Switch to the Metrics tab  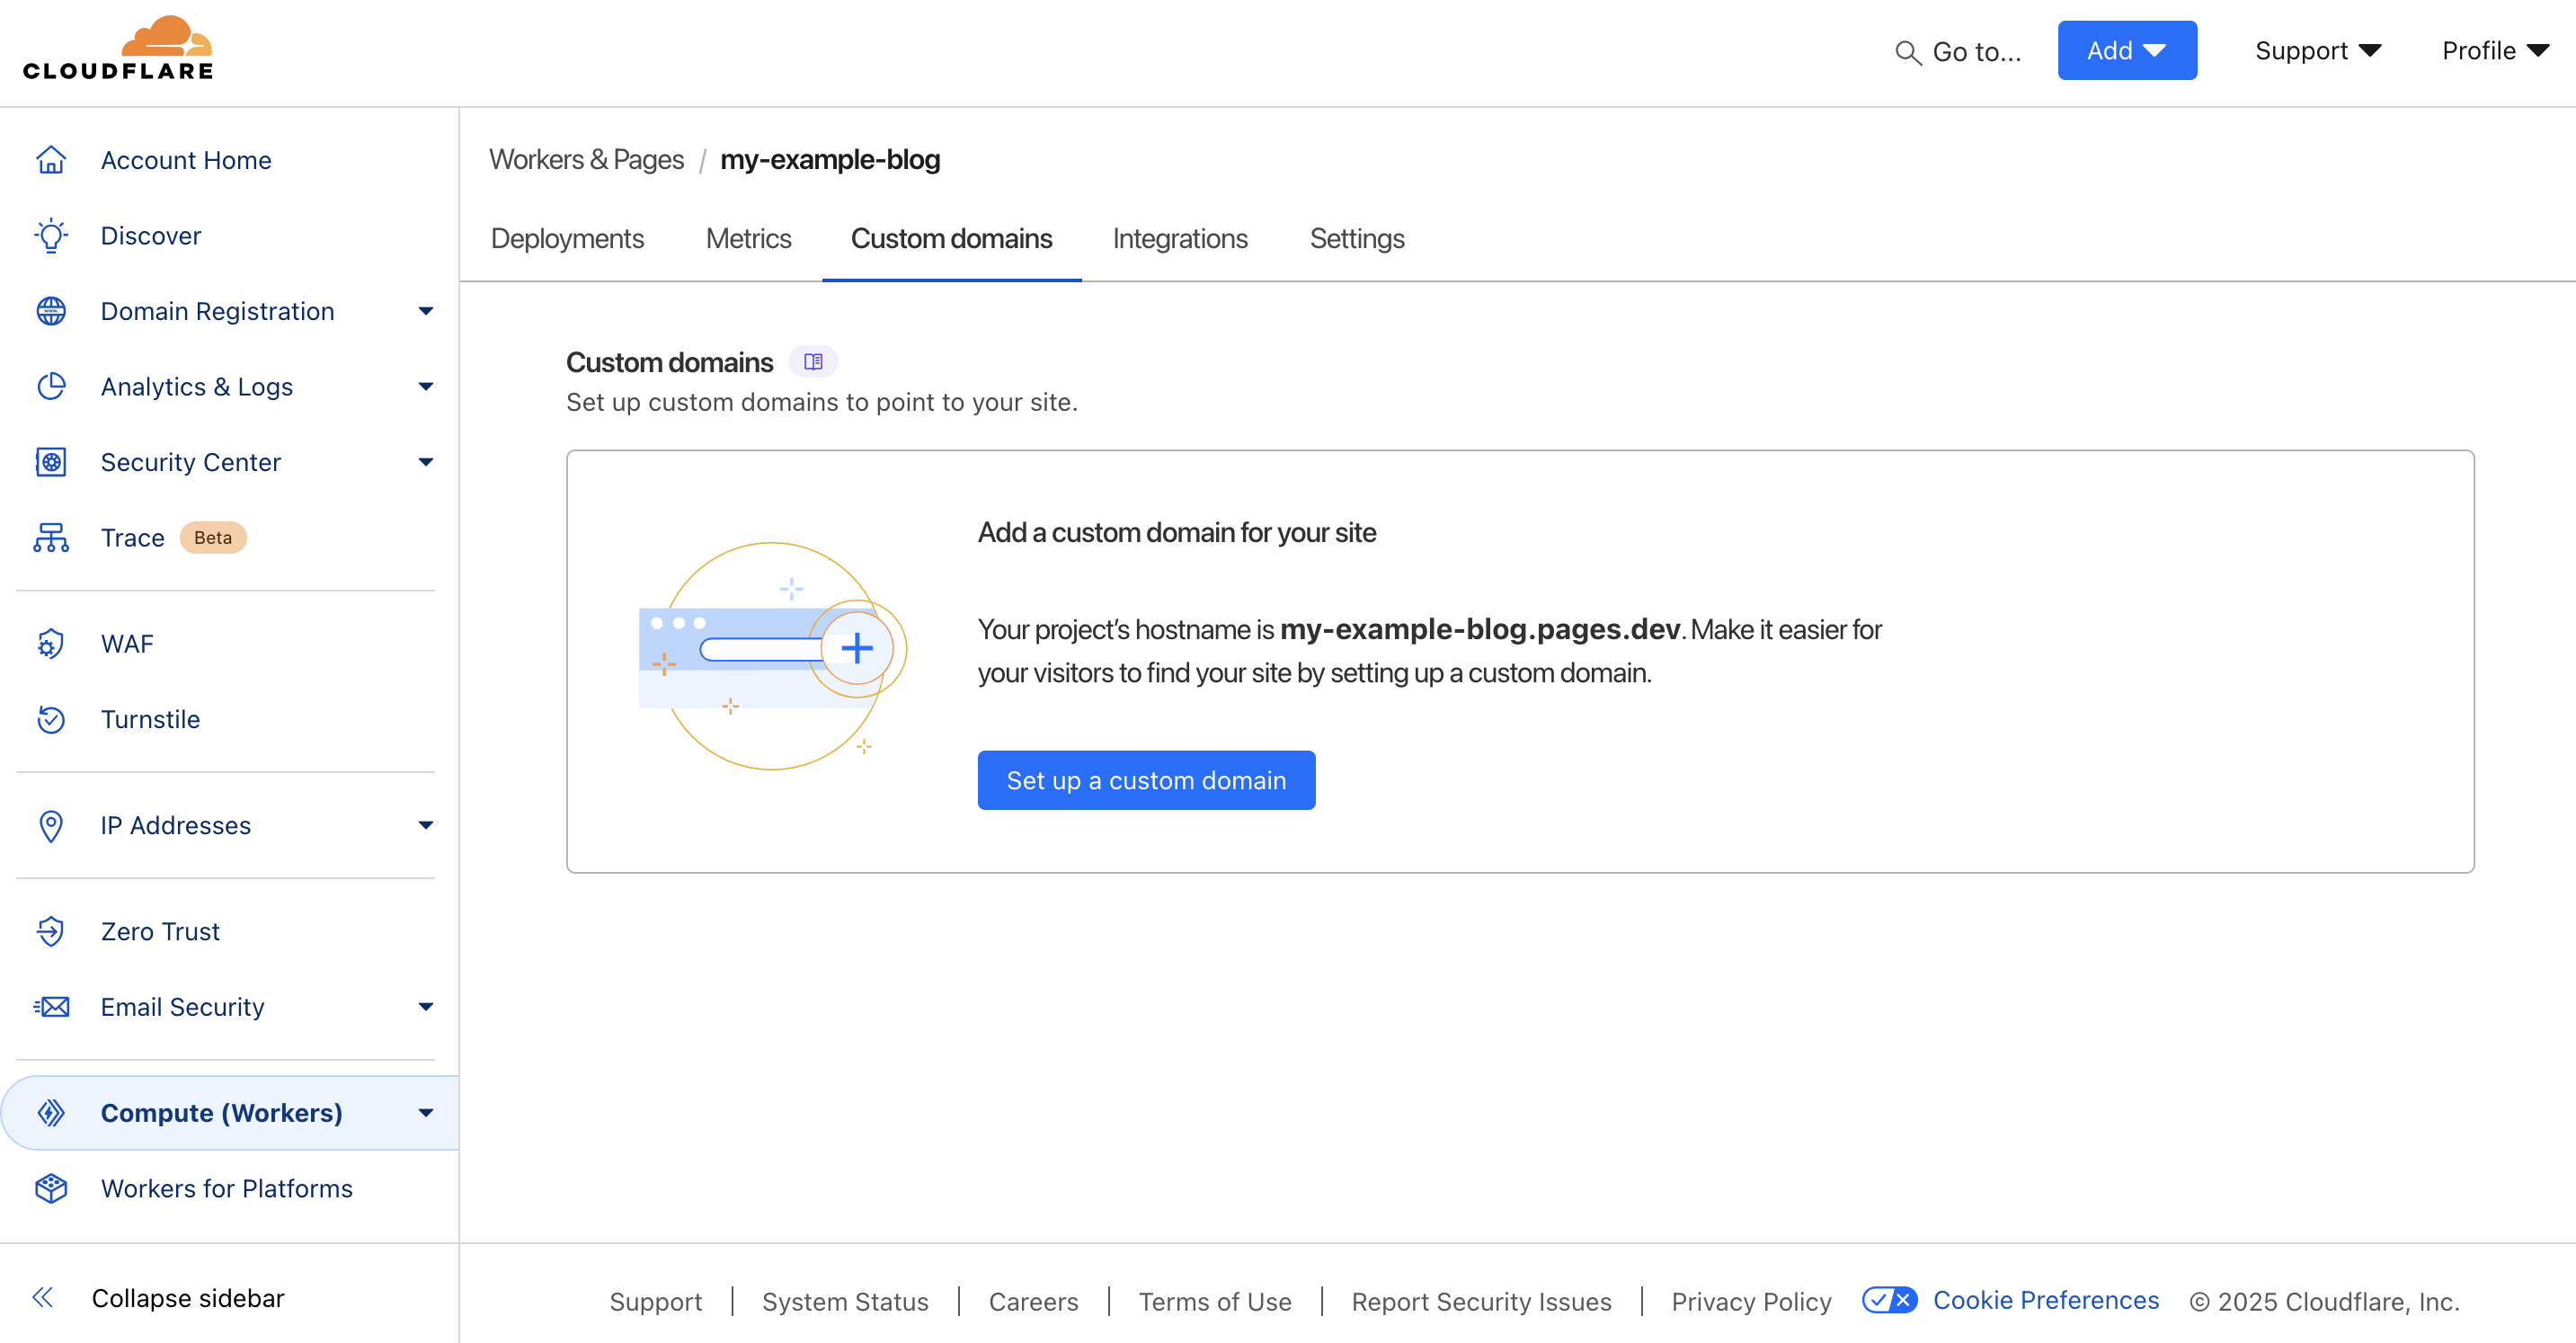(748, 239)
